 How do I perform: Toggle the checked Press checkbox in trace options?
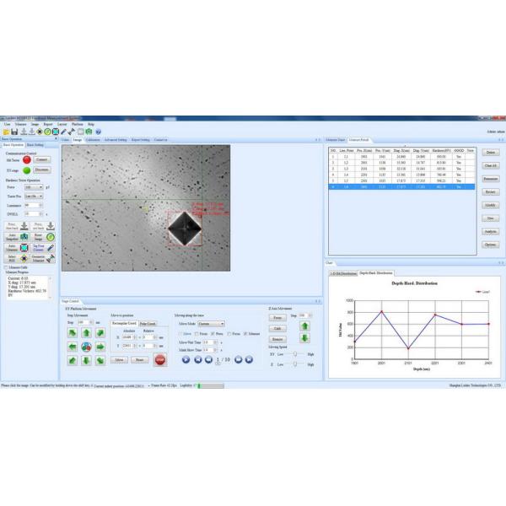point(213,334)
